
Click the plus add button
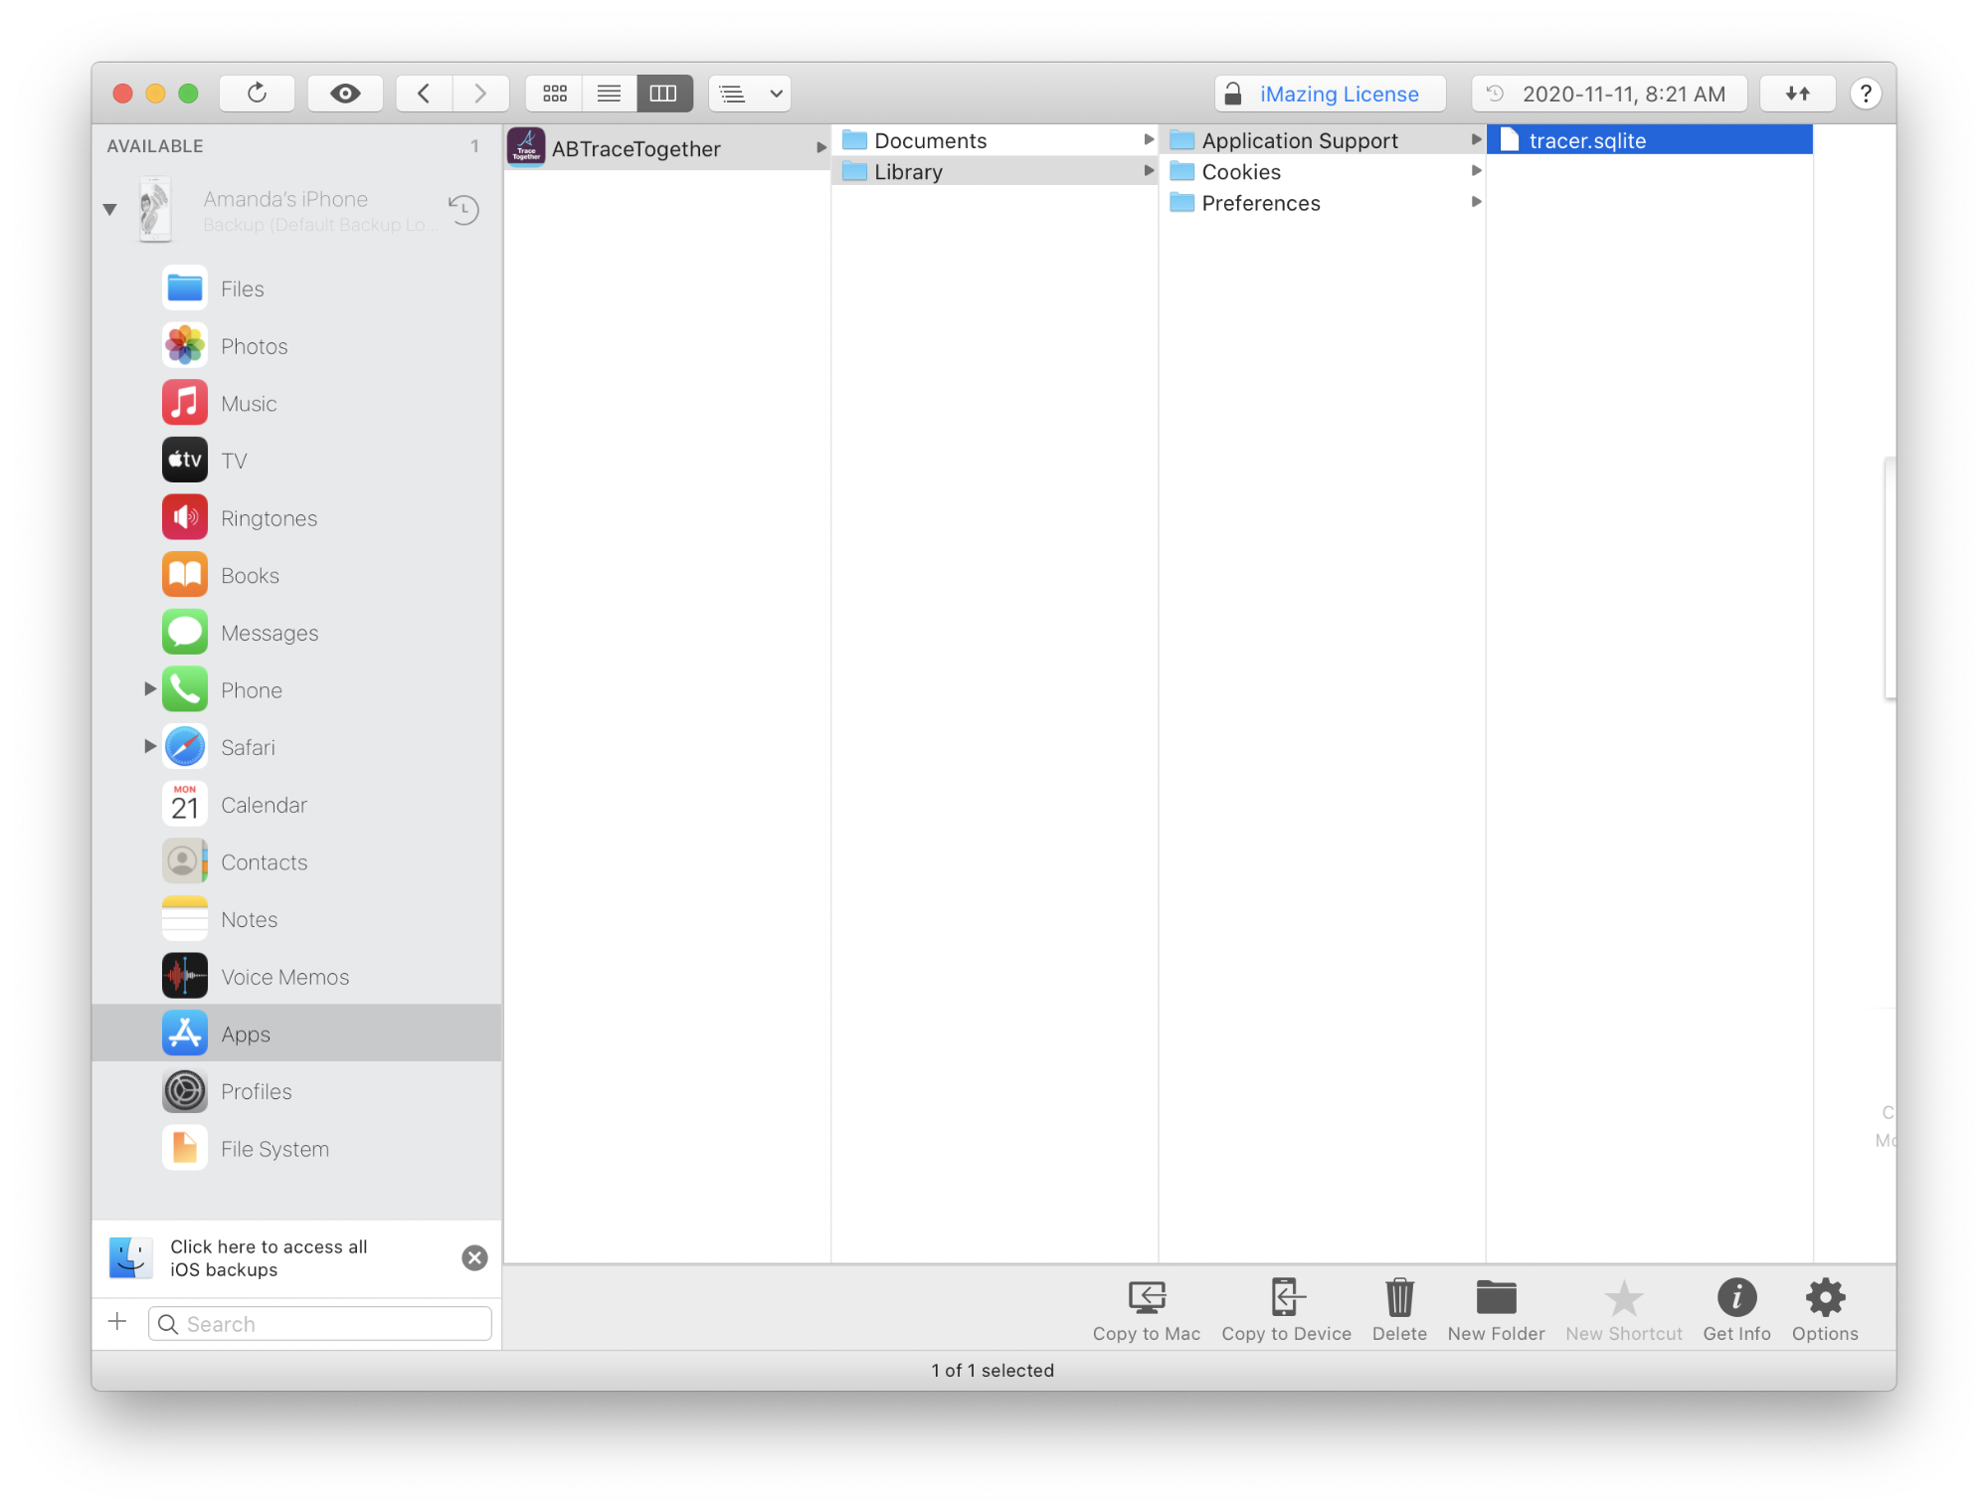tap(117, 1322)
